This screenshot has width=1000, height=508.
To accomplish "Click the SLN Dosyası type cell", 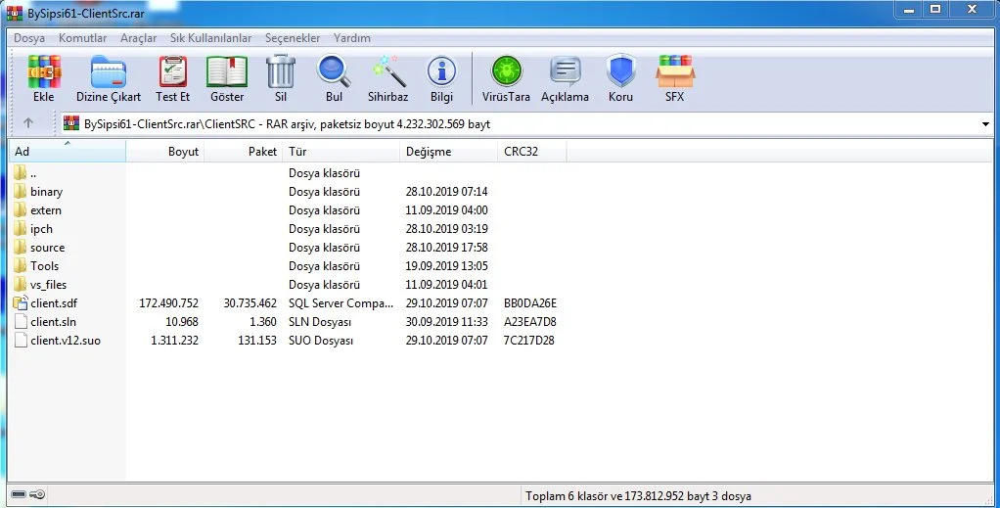I will 320,322.
